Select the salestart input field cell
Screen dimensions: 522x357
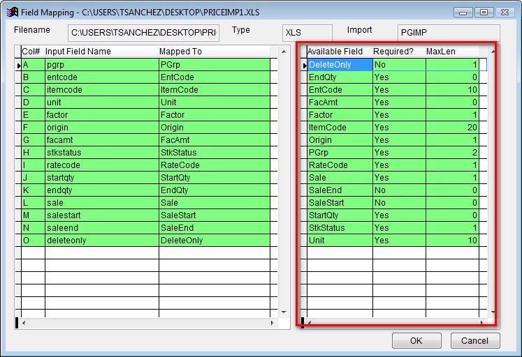point(102,215)
